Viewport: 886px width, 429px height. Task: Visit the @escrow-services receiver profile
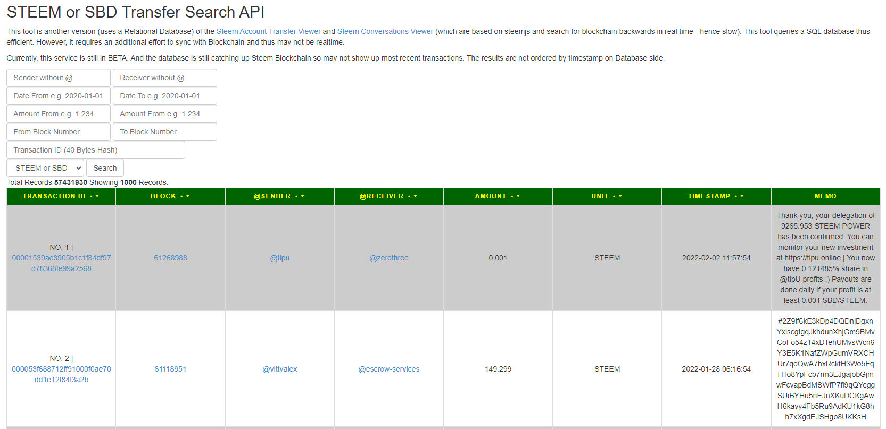[x=389, y=369]
